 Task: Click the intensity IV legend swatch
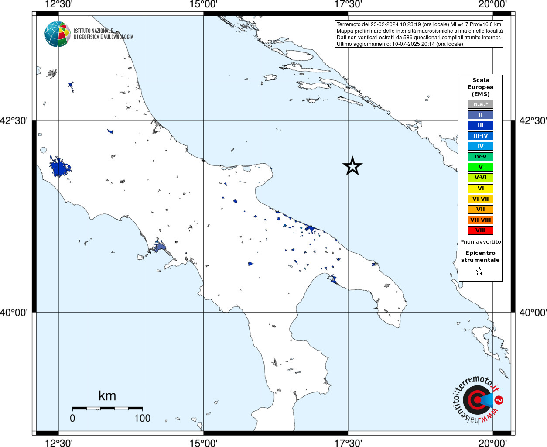click(x=481, y=146)
